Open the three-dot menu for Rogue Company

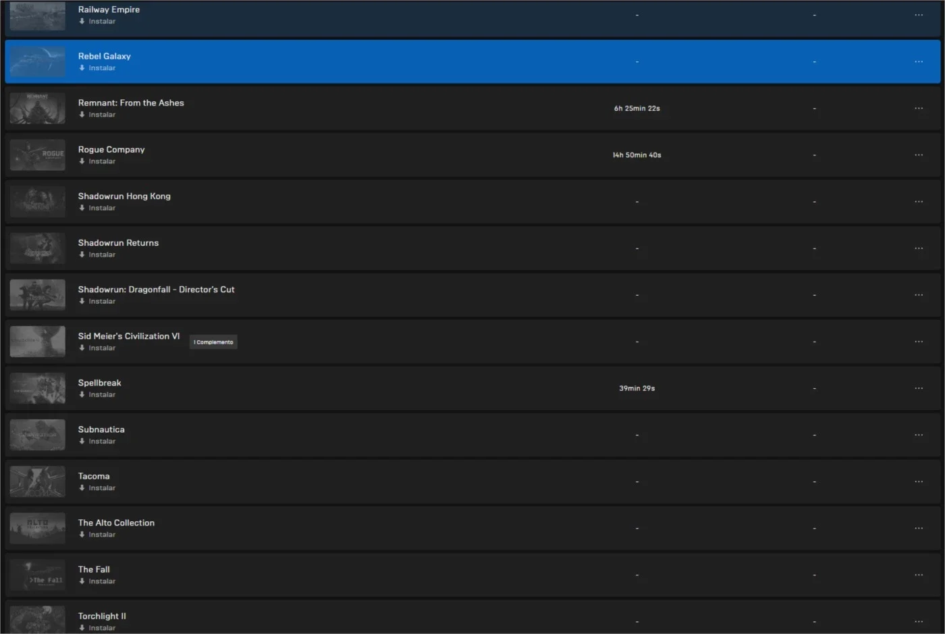click(x=919, y=155)
